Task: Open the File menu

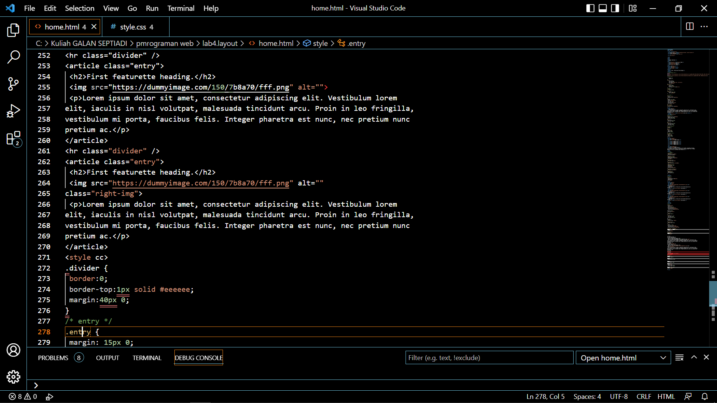Action: pyautogui.click(x=29, y=8)
